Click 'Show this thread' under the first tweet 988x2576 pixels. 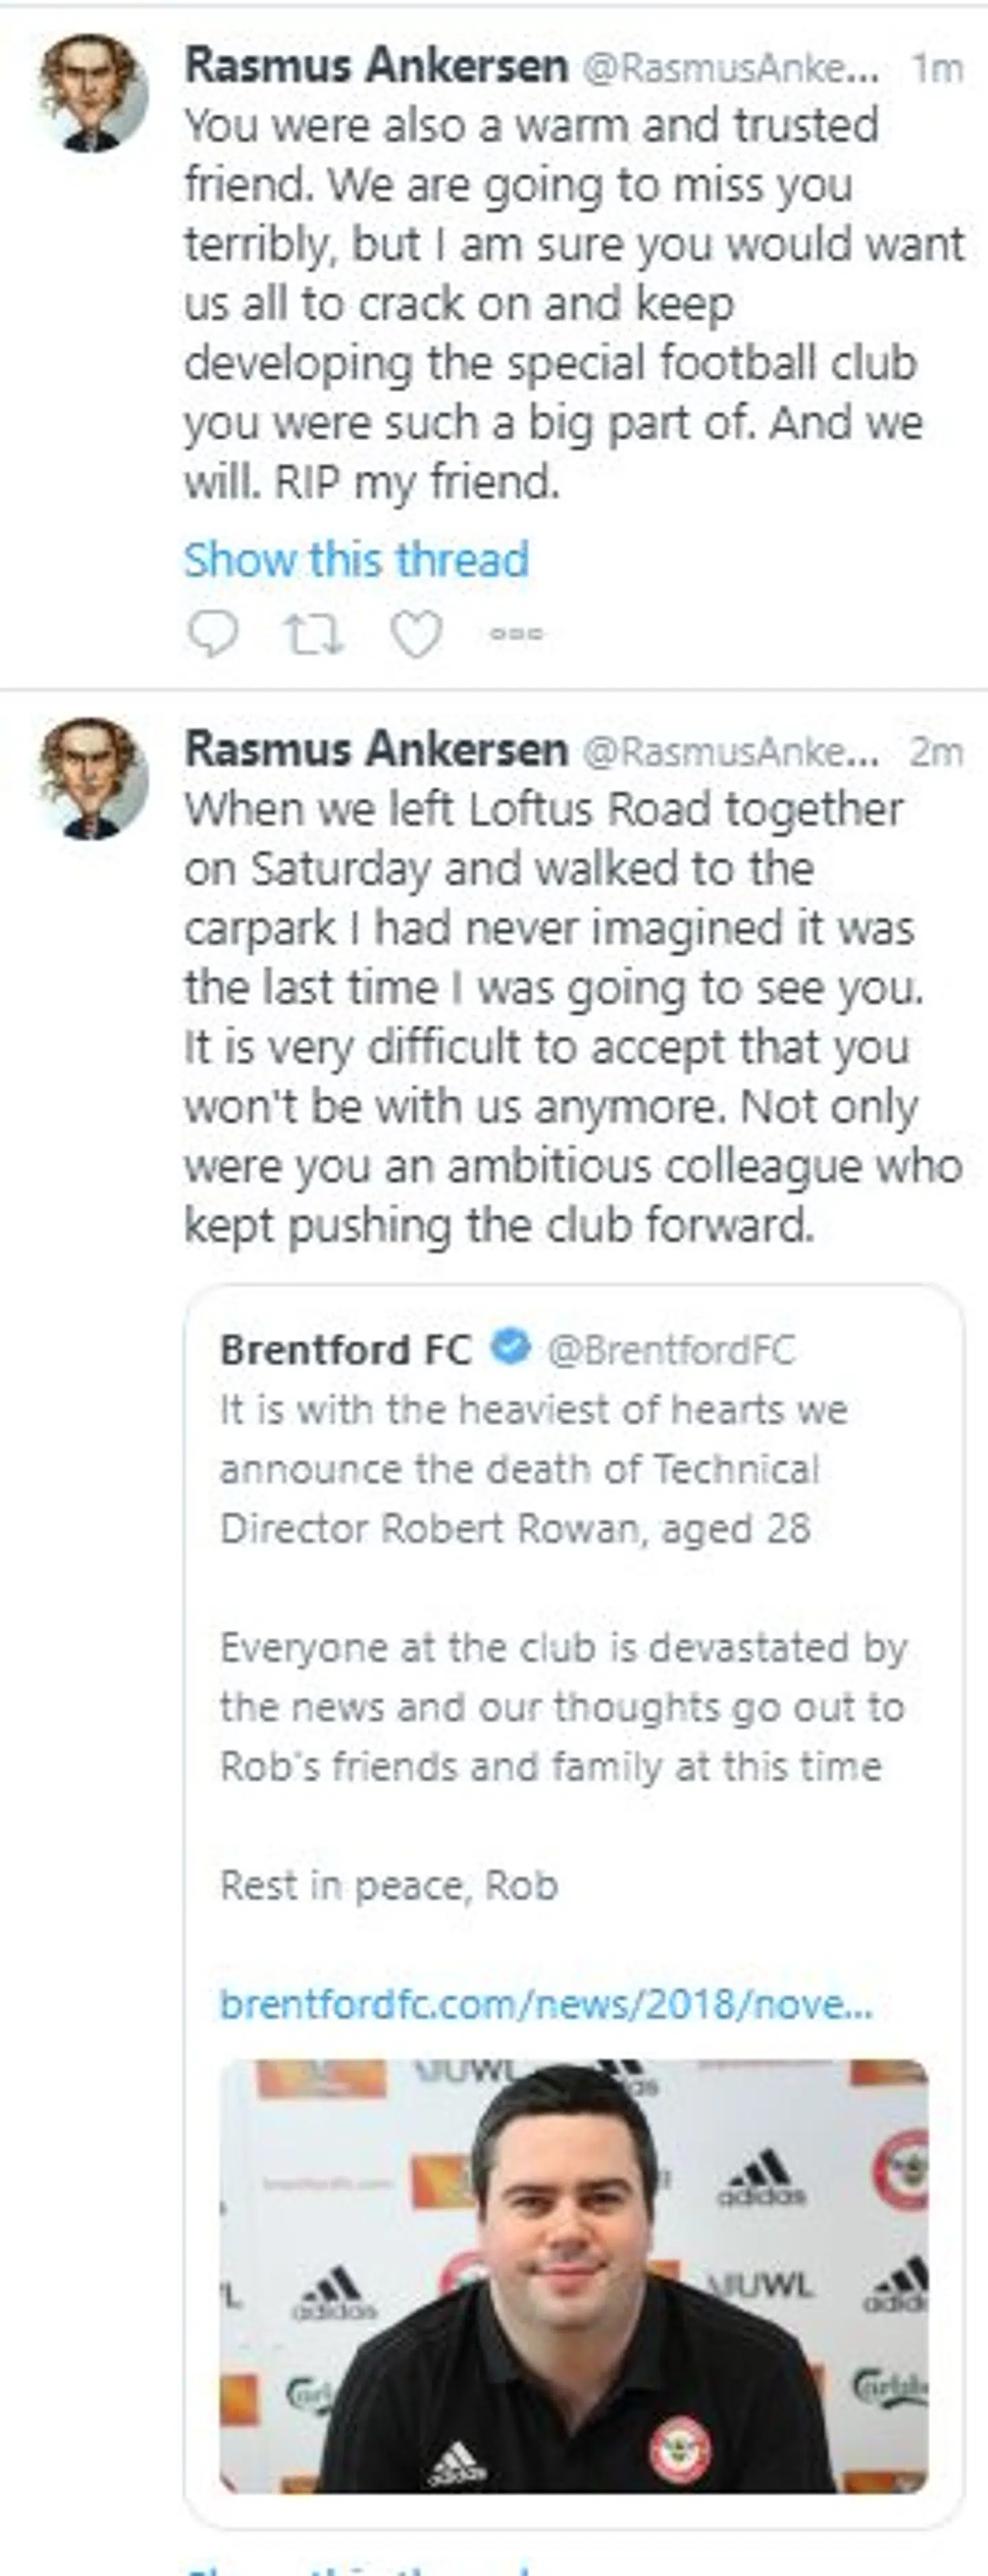pyautogui.click(x=355, y=559)
